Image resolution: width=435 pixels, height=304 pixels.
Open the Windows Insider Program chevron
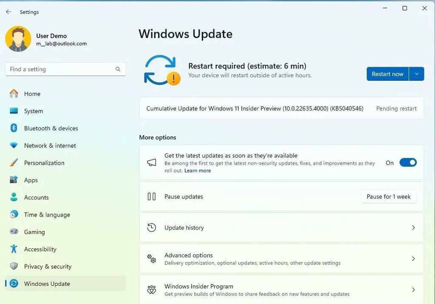[413, 290]
